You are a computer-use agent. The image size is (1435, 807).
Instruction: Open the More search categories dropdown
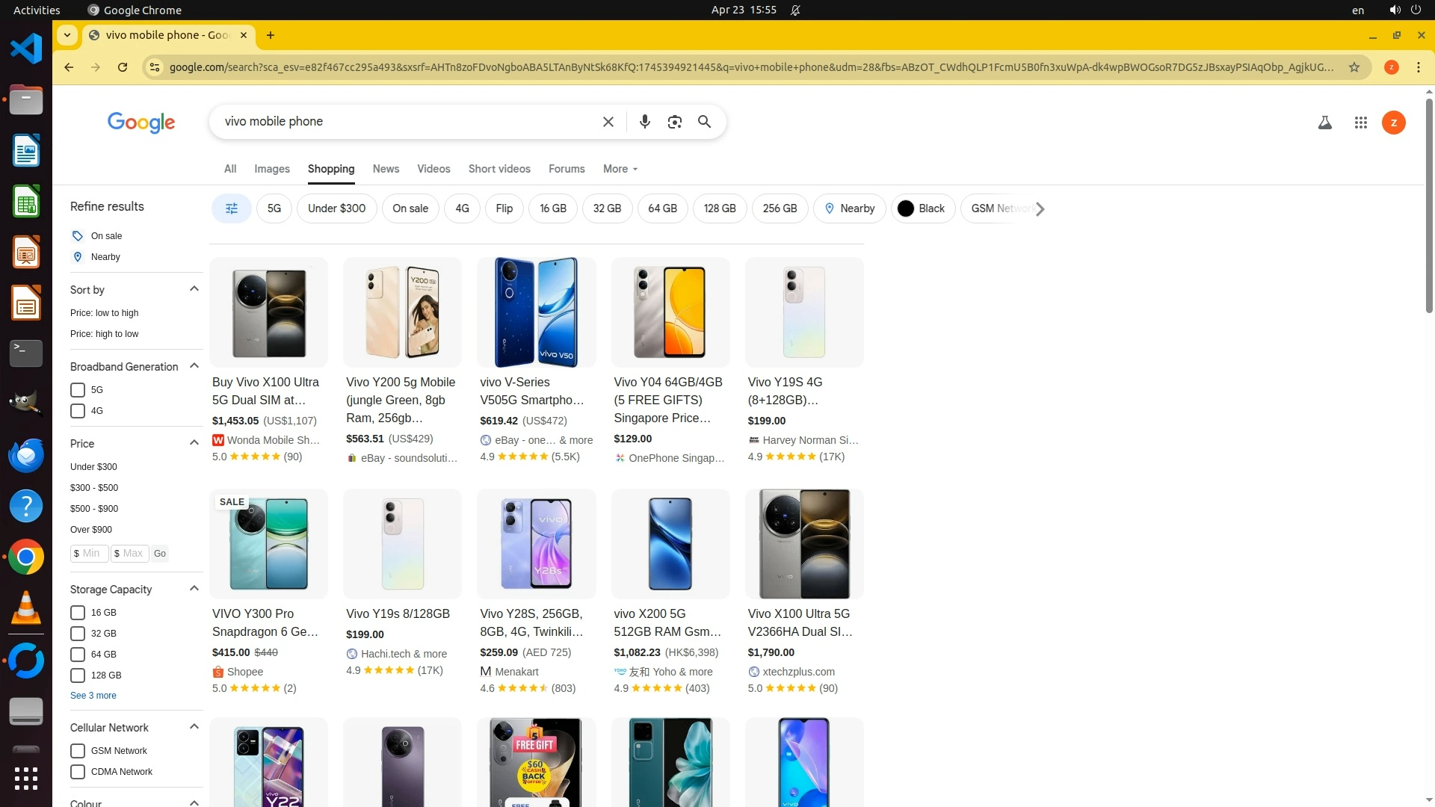click(620, 169)
